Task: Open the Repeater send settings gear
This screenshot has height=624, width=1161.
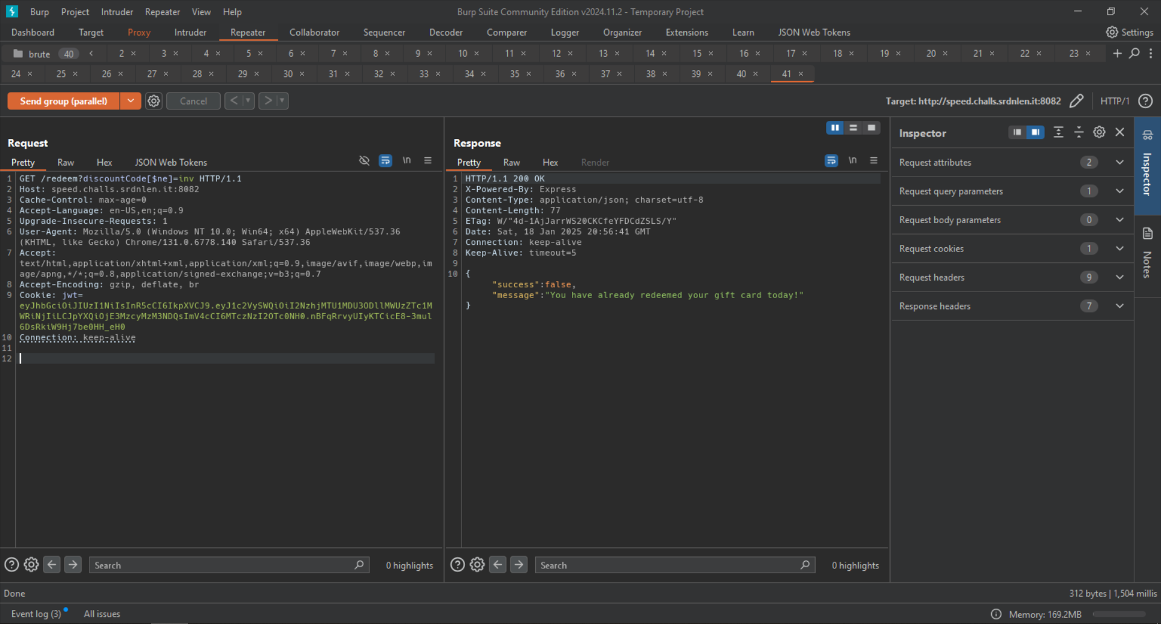Action: click(154, 101)
